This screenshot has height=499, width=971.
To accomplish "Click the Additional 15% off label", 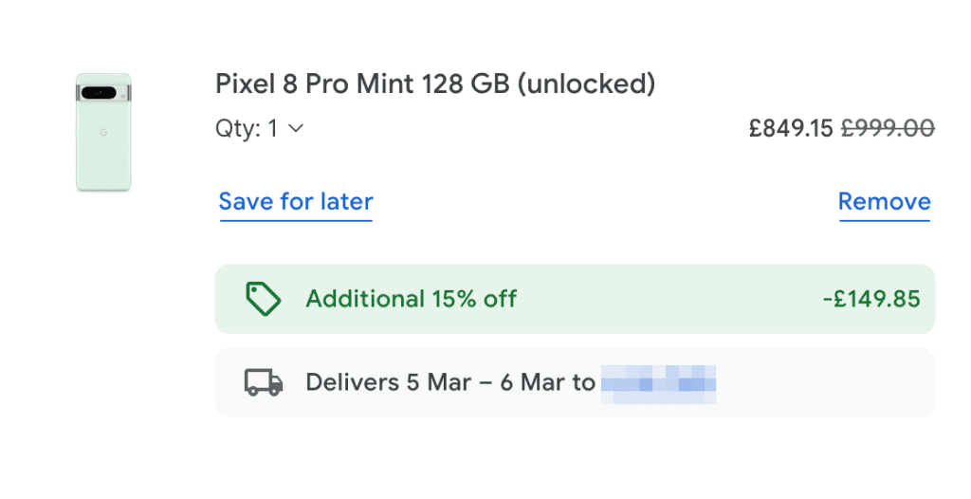I will [x=411, y=299].
